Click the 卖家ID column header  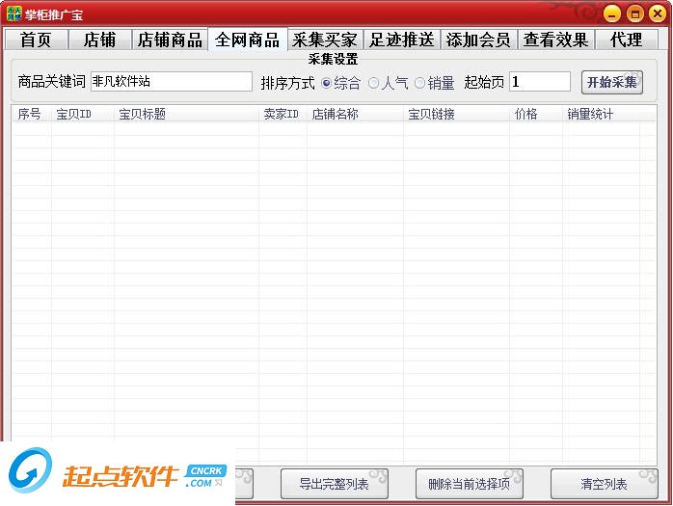(x=283, y=114)
